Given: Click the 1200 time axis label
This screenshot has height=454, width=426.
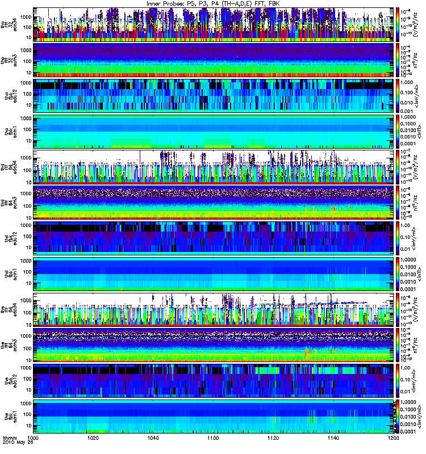Looking at the screenshot, I should (x=393, y=438).
